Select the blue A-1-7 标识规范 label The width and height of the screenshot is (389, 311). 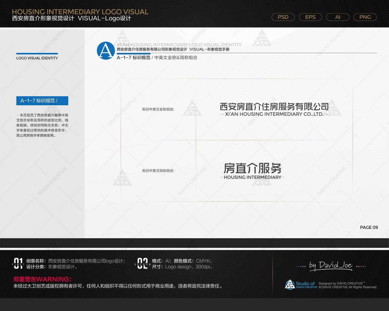click(x=42, y=101)
